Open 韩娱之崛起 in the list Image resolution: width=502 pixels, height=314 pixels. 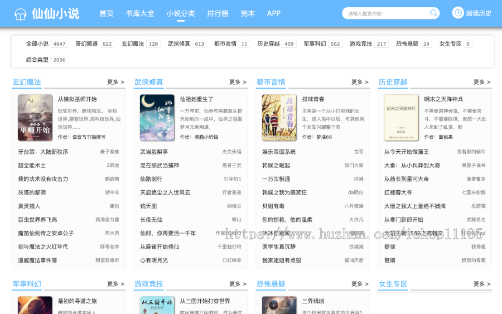point(276,166)
